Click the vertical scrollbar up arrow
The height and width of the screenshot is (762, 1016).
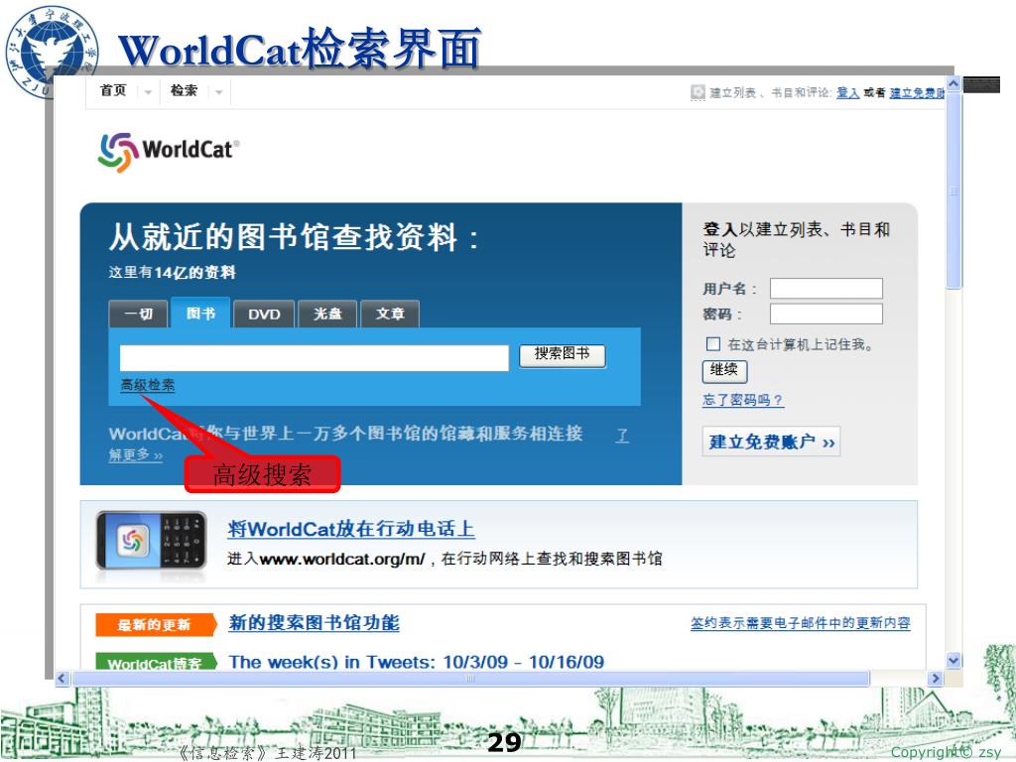point(953,84)
